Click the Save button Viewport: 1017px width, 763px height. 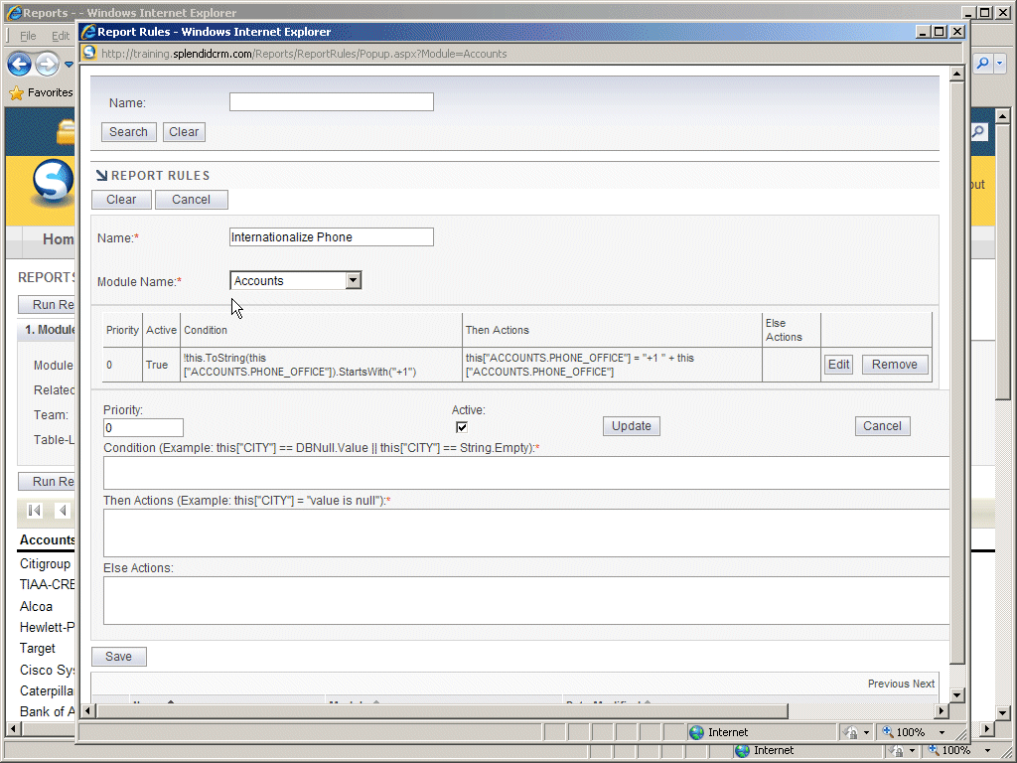[118, 657]
